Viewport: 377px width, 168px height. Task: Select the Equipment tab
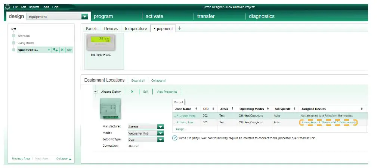click(163, 29)
